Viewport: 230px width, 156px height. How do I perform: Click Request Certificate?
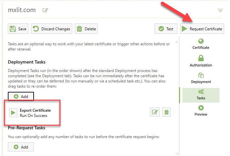tap(202, 29)
